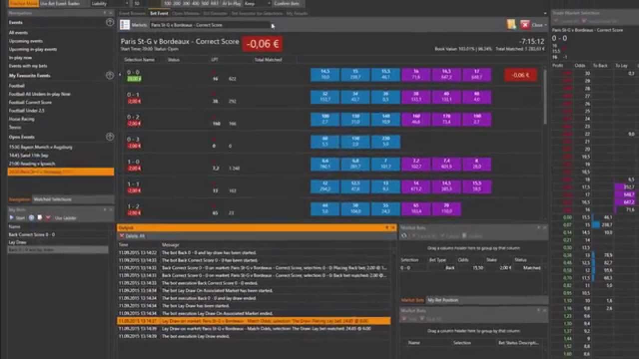Select the Lay Draw bot
Viewport: 639px width, 359px height.
pyautogui.click(x=58, y=242)
